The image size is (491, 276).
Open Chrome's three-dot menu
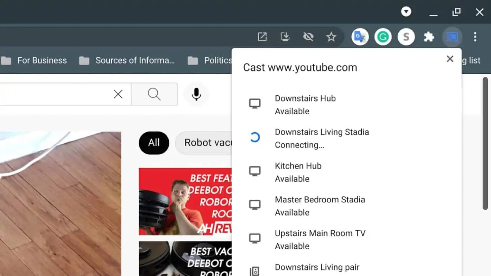pos(475,37)
